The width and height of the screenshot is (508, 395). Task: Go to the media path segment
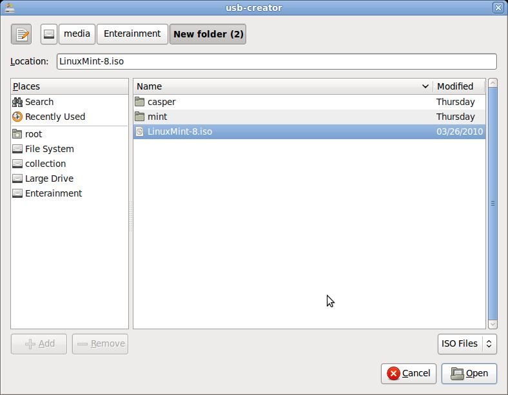(77, 34)
